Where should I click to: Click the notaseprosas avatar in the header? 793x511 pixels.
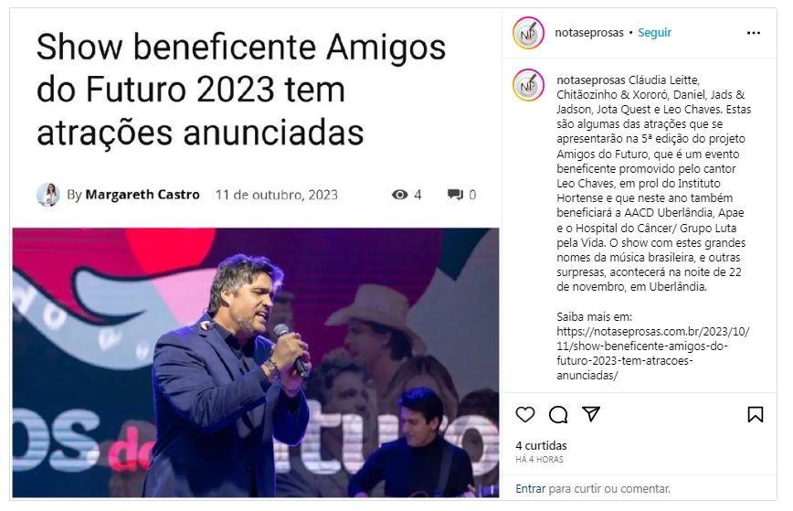tap(528, 33)
